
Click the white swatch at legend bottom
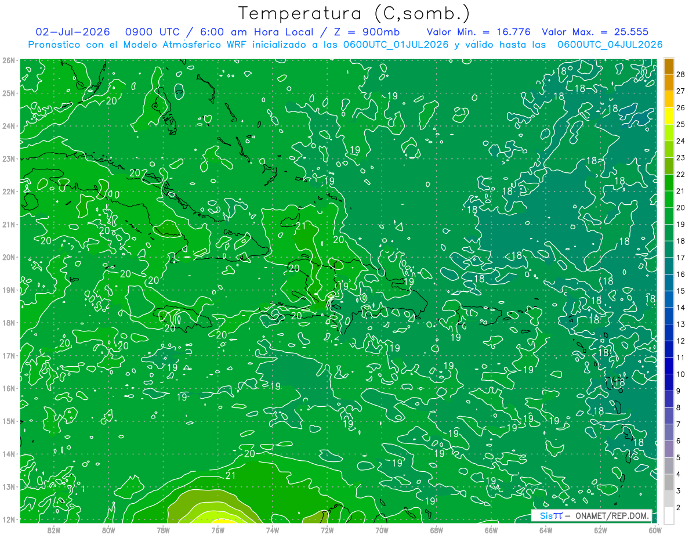669,515
